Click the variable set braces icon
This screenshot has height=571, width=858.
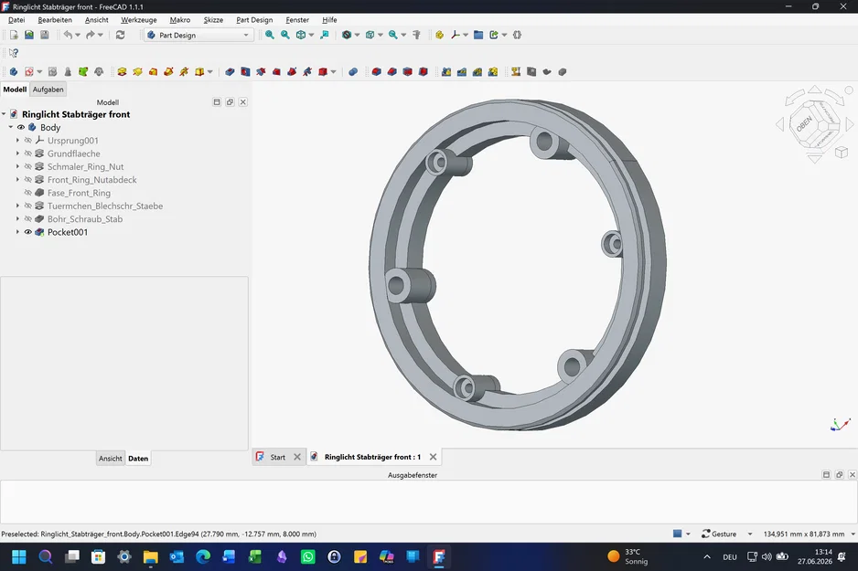pyautogui.click(x=517, y=35)
